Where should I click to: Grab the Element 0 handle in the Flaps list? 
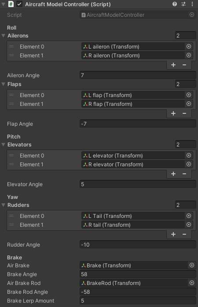click(x=11, y=95)
